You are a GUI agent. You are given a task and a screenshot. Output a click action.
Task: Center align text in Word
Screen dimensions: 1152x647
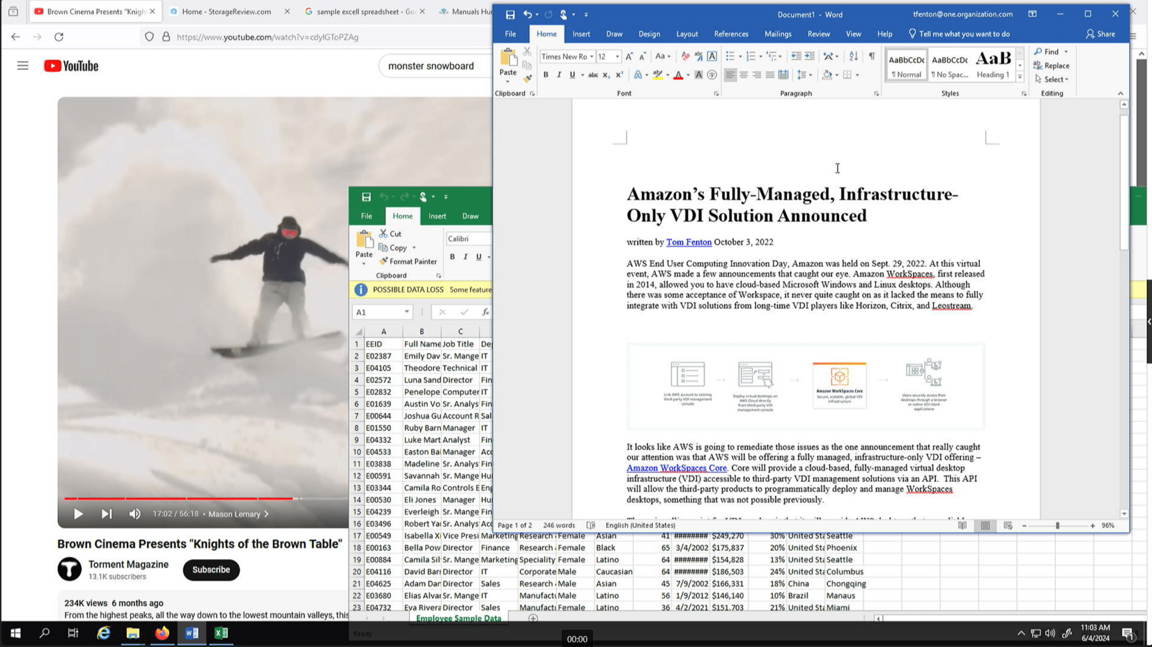(743, 75)
